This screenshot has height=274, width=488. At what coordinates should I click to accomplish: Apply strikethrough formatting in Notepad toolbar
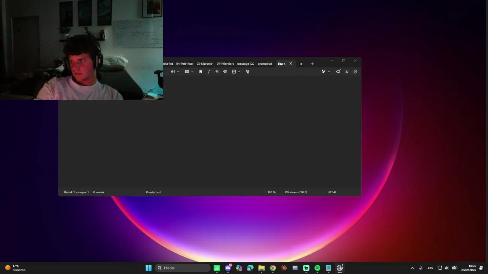coord(217,72)
